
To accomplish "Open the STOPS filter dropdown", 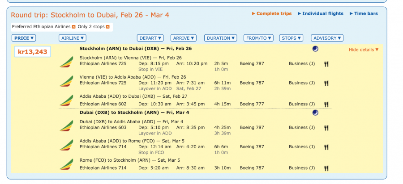I will click(x=292, y=38).
